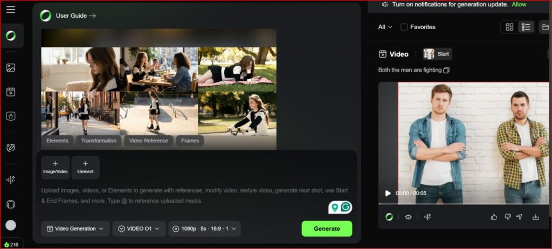
Task: Copy the prompt 'Both the men are fighting'
Action: pos(446,70)
